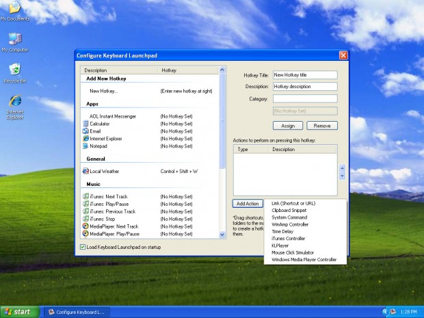Select Internet Explorer desktop icon
The image size is (424, 318).
(x=15, y=107)
